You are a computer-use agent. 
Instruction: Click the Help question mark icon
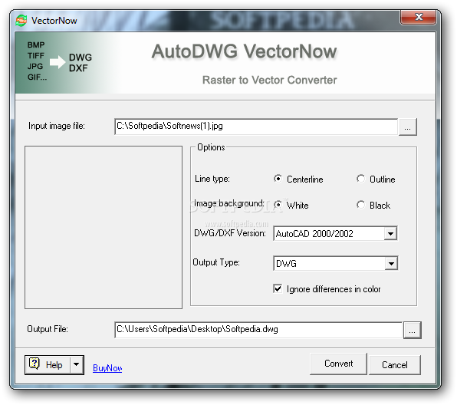[35, 364]
